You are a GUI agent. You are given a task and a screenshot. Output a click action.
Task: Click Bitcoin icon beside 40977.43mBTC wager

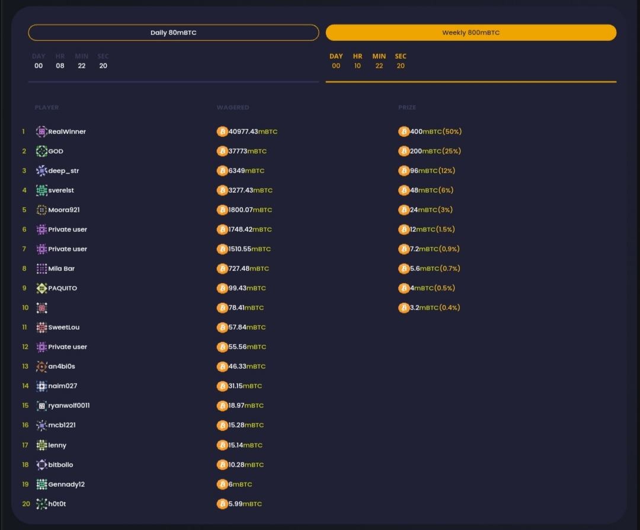222,132
